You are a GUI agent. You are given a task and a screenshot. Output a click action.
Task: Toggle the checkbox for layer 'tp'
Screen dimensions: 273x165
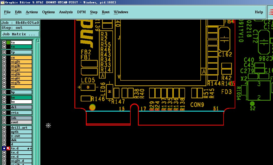click(4, 52)
